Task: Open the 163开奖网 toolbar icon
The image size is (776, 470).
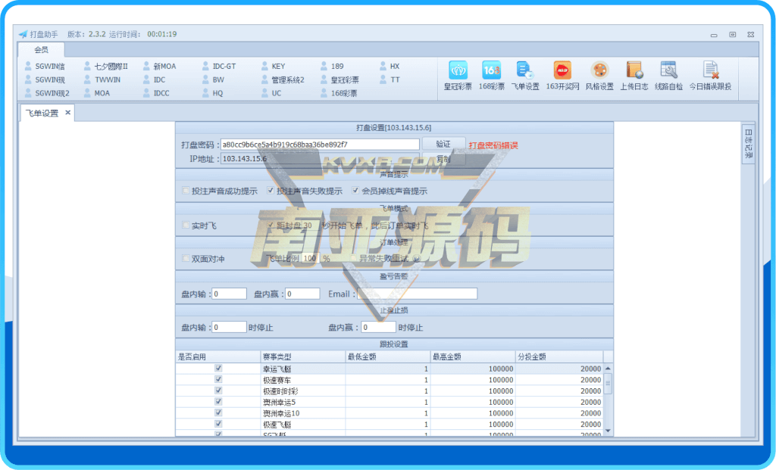Action: coord(562,76)
